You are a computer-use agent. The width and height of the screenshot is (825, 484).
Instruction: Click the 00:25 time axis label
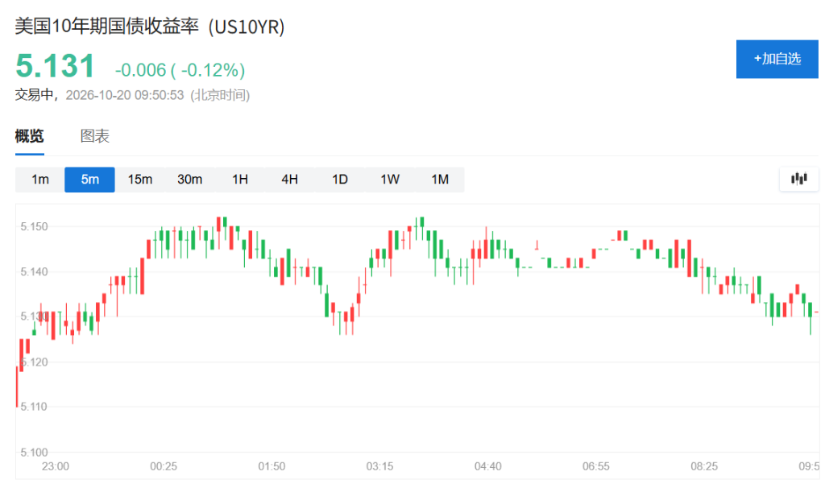164,466
